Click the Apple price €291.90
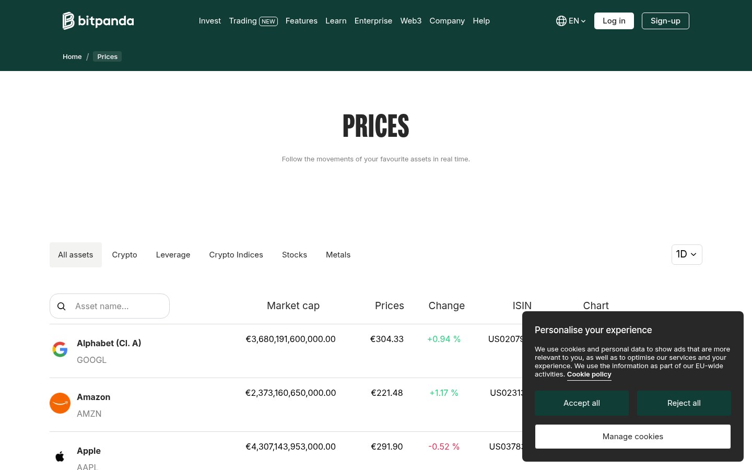The width and height of the screenshot is (752, 470). pos(387,446)
